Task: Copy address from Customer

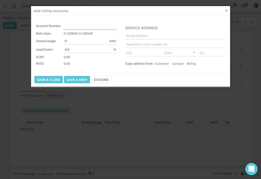Action: (x=162, y=64)
